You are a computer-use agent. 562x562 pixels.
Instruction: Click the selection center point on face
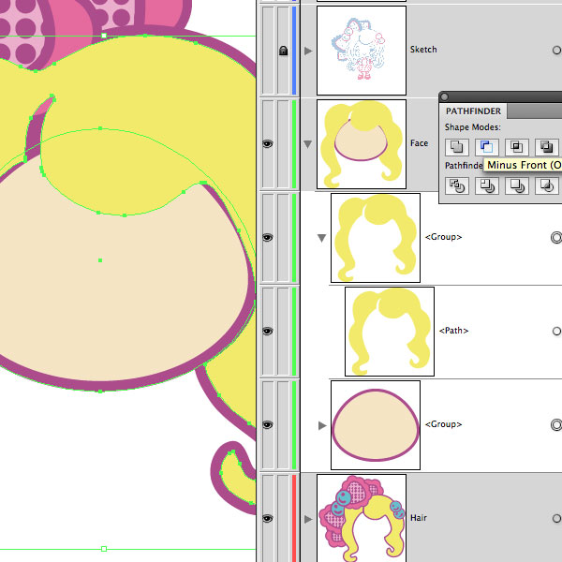click(100, 260)
